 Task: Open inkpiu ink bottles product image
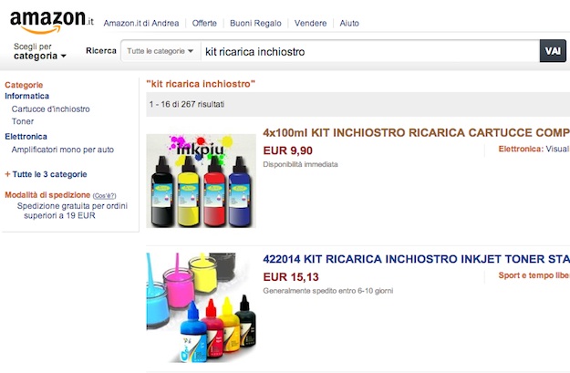(201, 181)
